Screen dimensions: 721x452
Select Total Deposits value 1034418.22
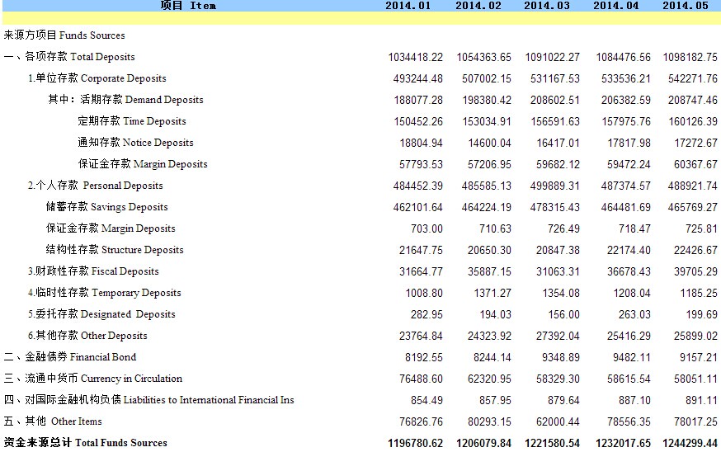tap(415, 57)
